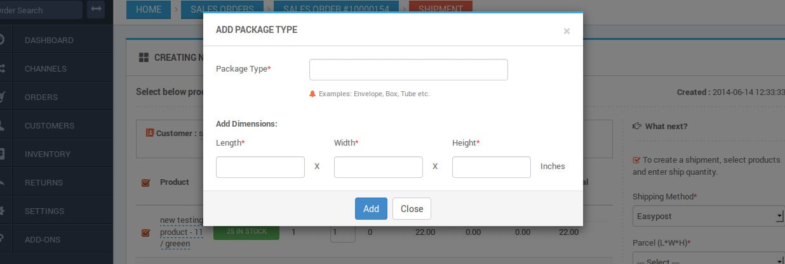Dismiss dialog with the X icon
The width and height of the screenshot is (785, 264).
pos(567,31)
